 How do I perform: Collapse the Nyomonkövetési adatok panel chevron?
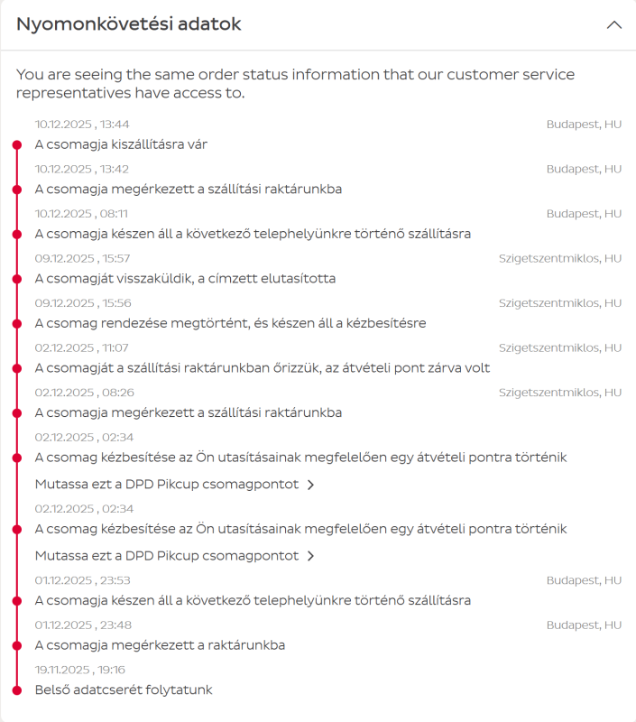click(x=614, y=25)
